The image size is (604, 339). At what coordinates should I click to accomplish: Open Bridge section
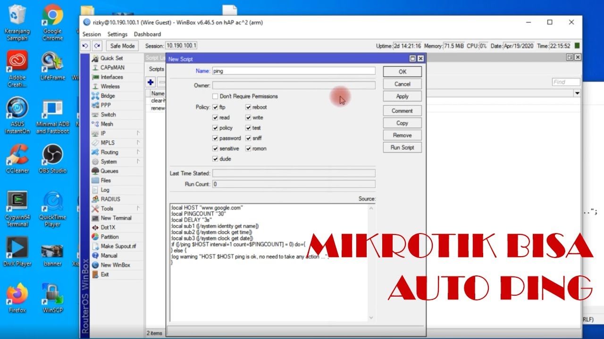tap(108, 96)
